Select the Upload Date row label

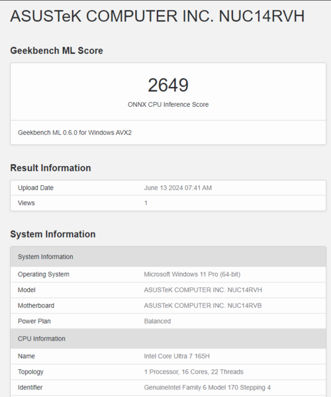coord(36,188)
